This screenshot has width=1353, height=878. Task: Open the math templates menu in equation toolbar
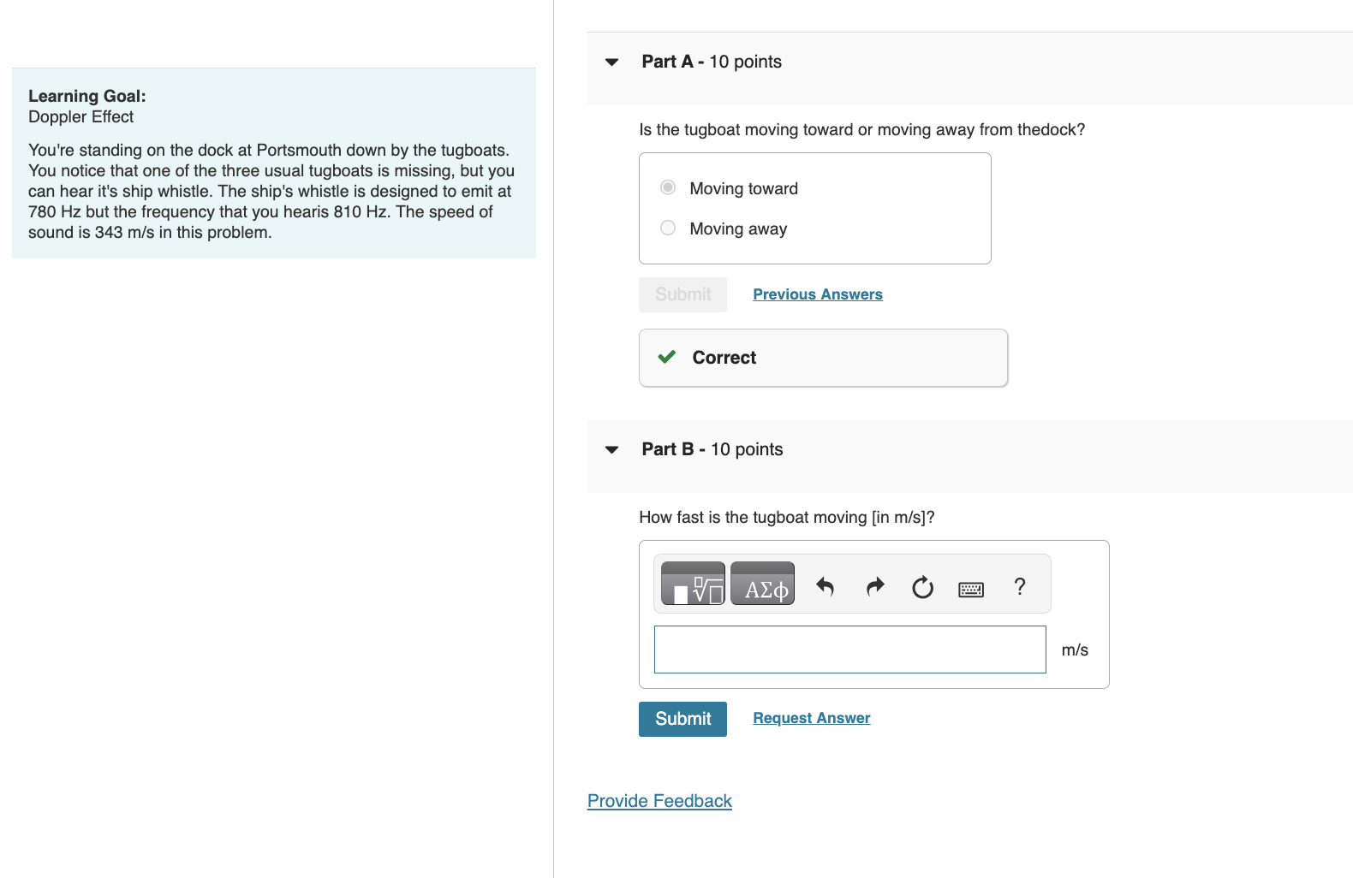pos(692,583)
